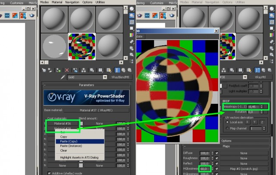Click Put to Library icon in left editor
This screenshot has width=276, height=175.
tap(92, 70)
